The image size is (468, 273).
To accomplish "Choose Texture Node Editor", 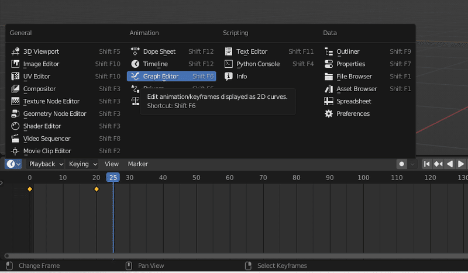I will pos(66,101).
